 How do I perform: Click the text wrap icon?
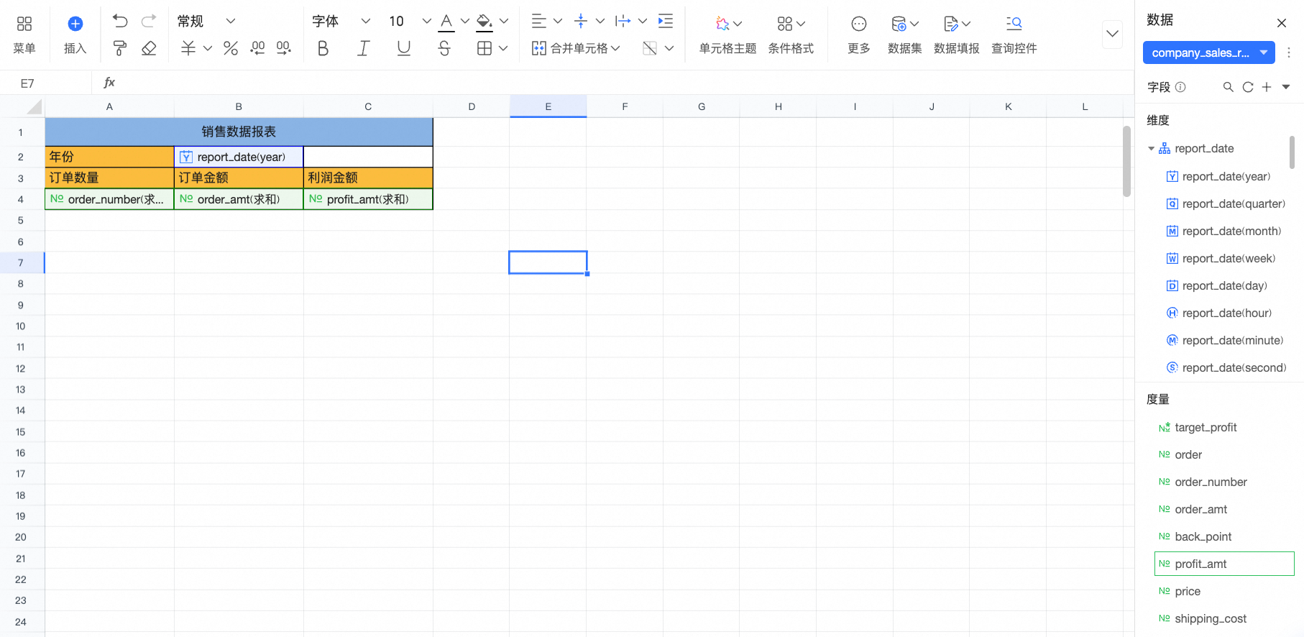coord(623,22)
